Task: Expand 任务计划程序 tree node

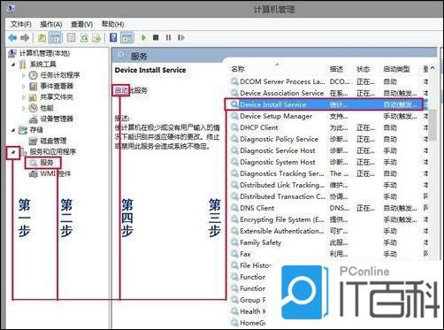Action: point(23,75)
